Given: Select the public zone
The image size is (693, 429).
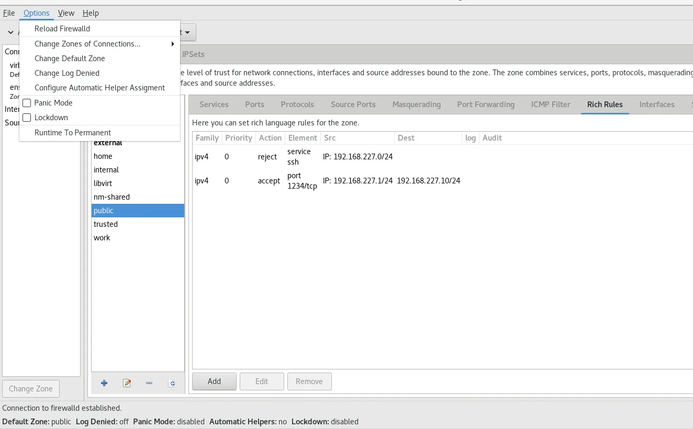Looking at the screenshot, I should click(138, 211).
